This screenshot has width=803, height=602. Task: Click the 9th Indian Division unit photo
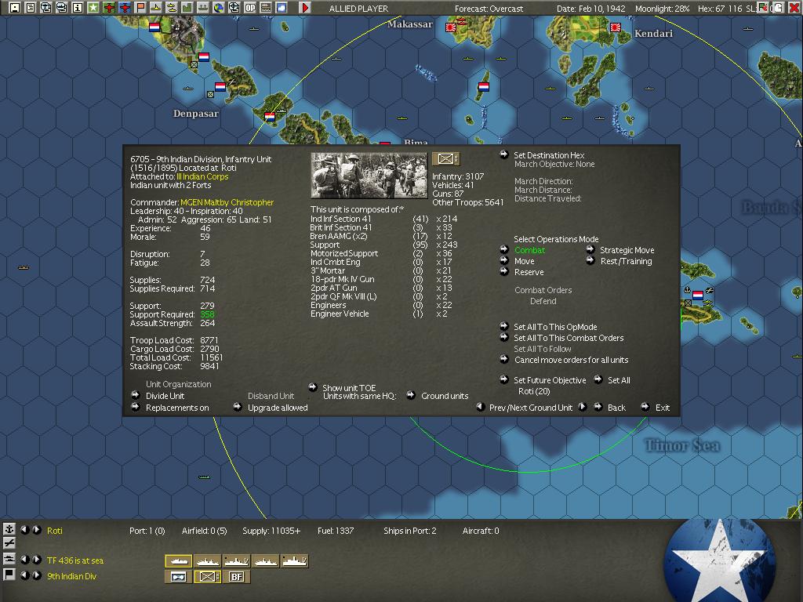coord(369,175)
